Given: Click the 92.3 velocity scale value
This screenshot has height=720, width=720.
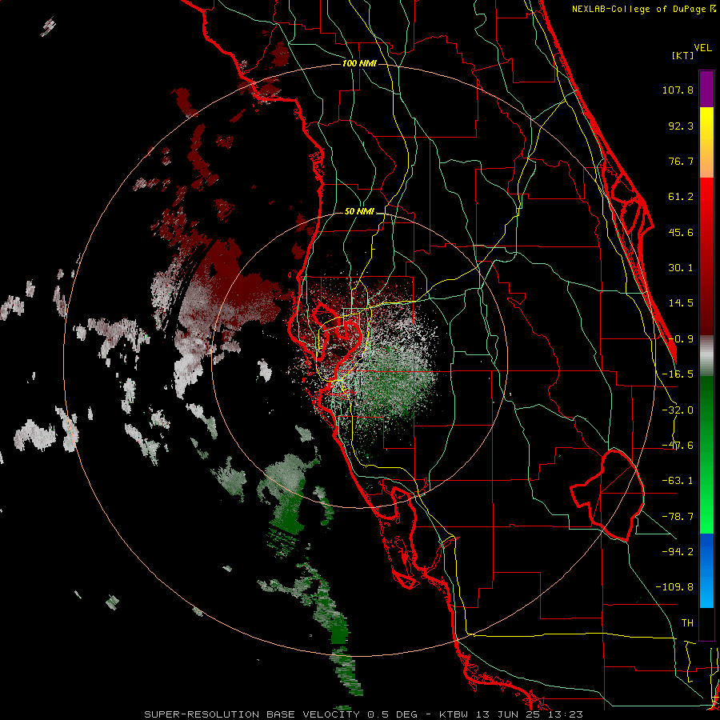Looking at the screenshot, I should click(681, 126).
